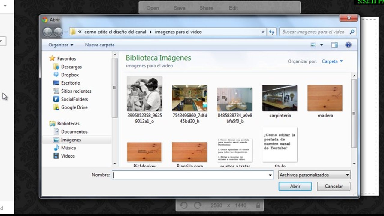
Task: Click Edit in the background top menu
Action: click(233, 8)
